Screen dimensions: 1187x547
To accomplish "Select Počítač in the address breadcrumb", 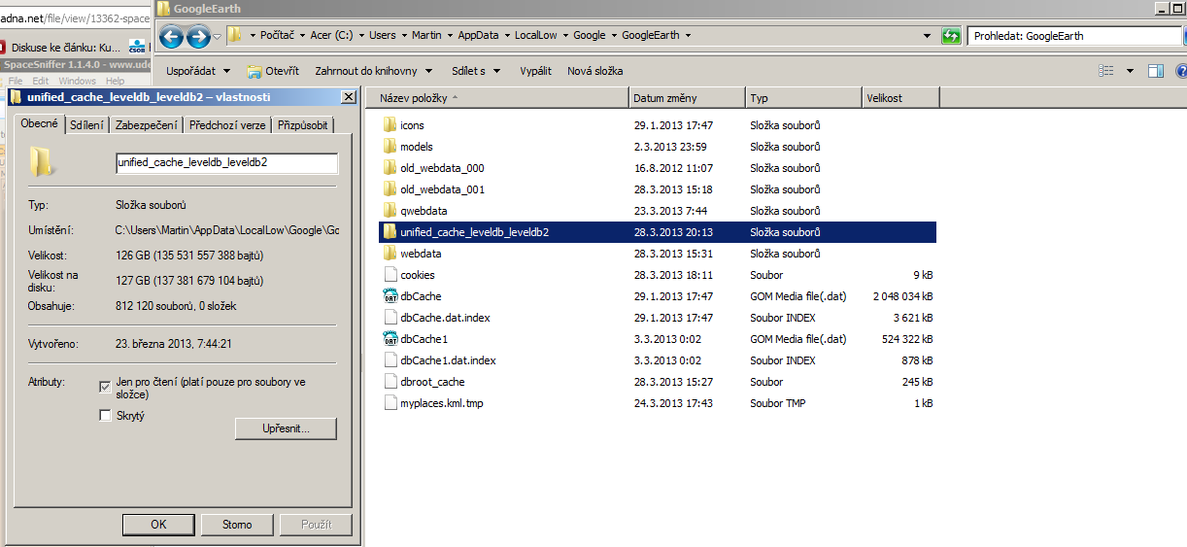I will pos(279,35).
